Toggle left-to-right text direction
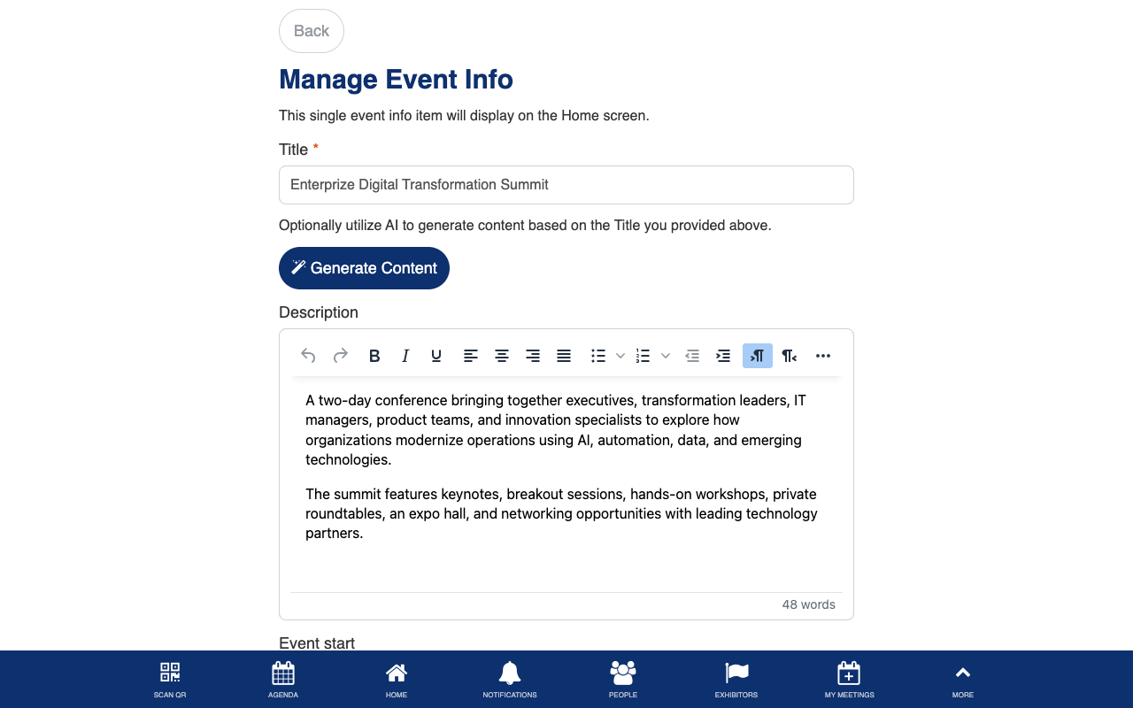The image size is (1133, 708). tap(758, 356)
